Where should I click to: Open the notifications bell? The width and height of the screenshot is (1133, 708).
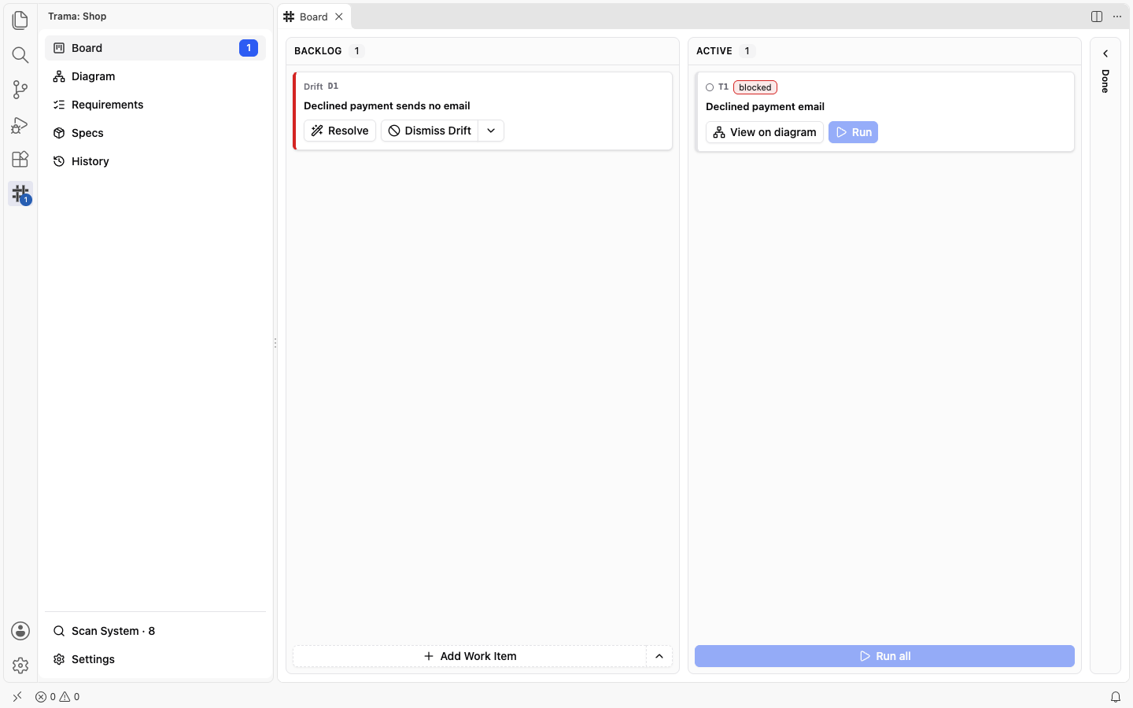1116,697
